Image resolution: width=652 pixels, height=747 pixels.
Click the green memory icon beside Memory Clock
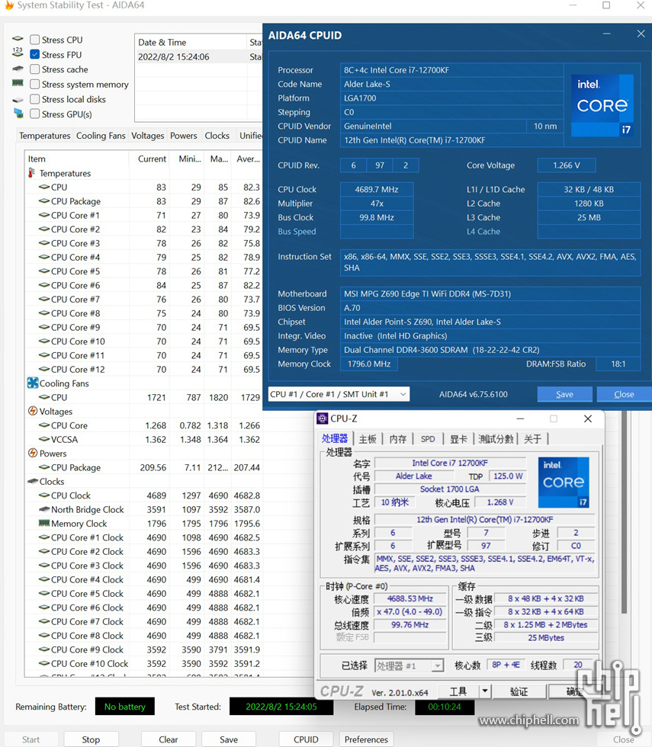44,523
